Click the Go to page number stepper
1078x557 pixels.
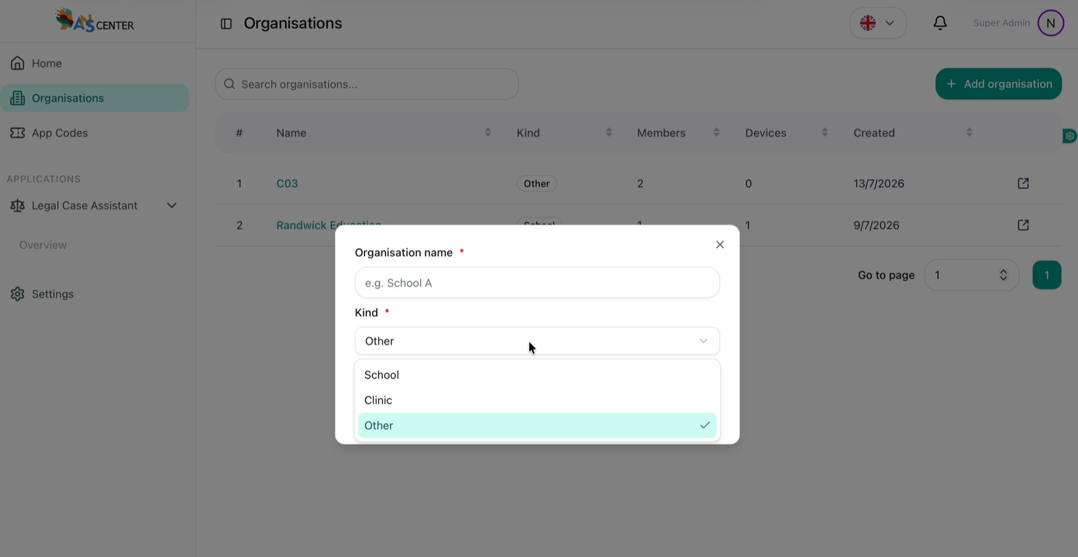coord(1003,275)
